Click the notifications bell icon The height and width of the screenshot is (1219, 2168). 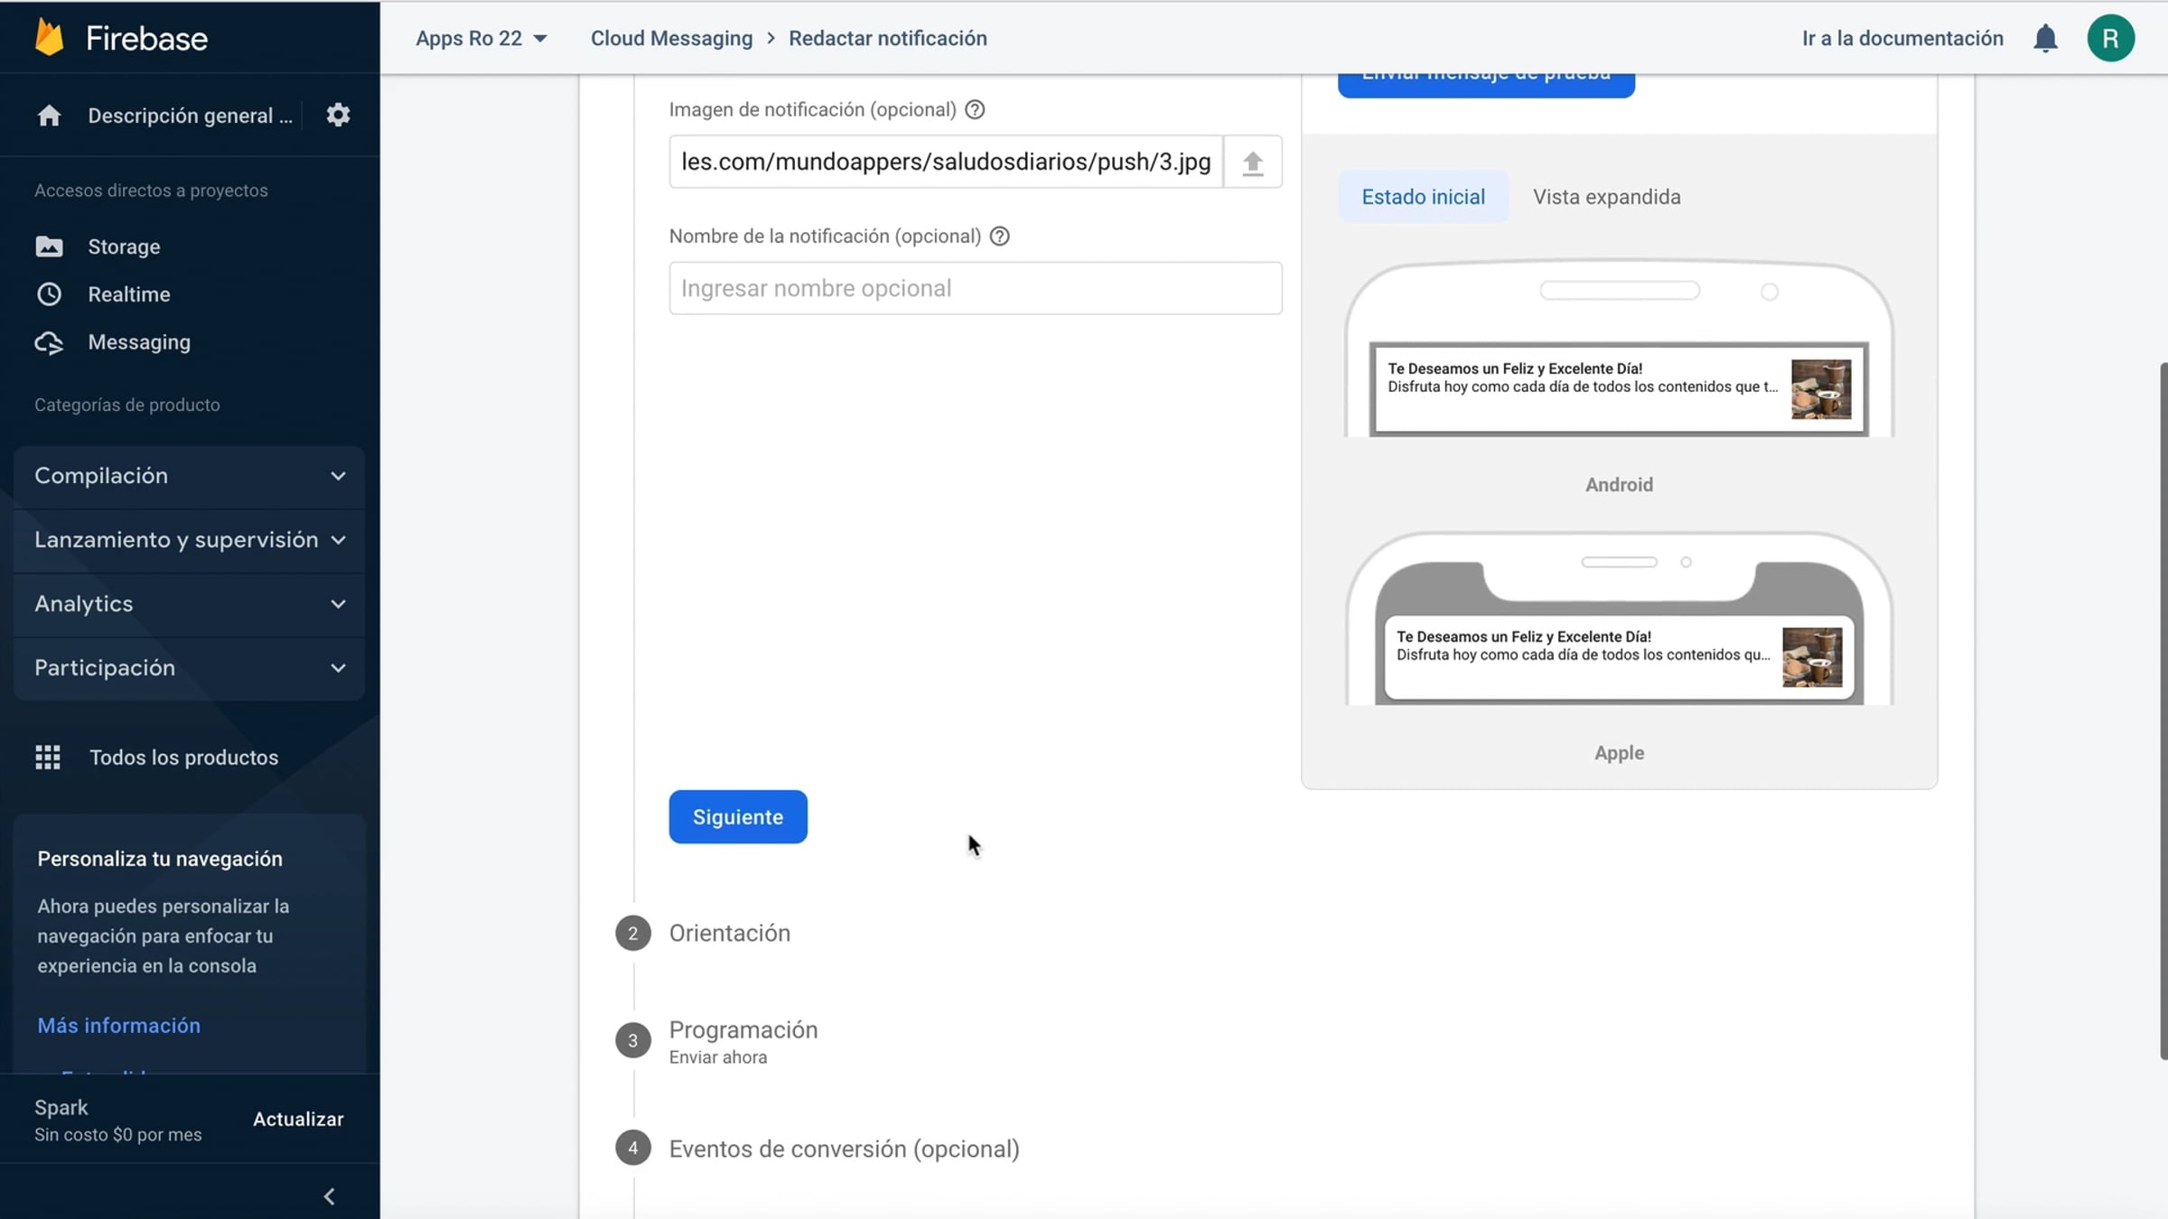(x=2045, y=39)
